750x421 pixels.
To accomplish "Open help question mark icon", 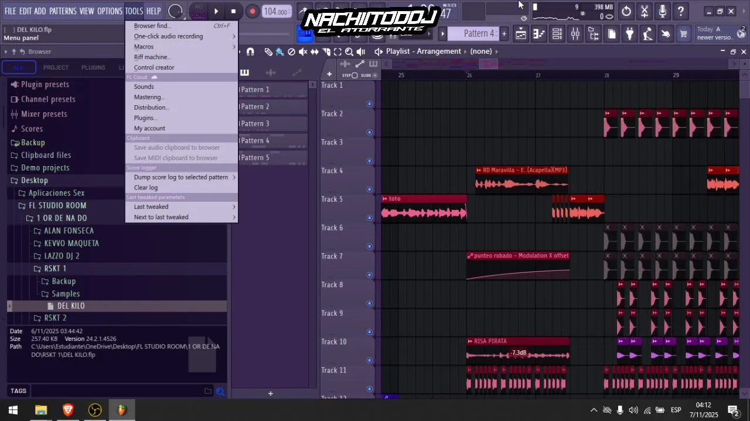I will coord(681,11).
